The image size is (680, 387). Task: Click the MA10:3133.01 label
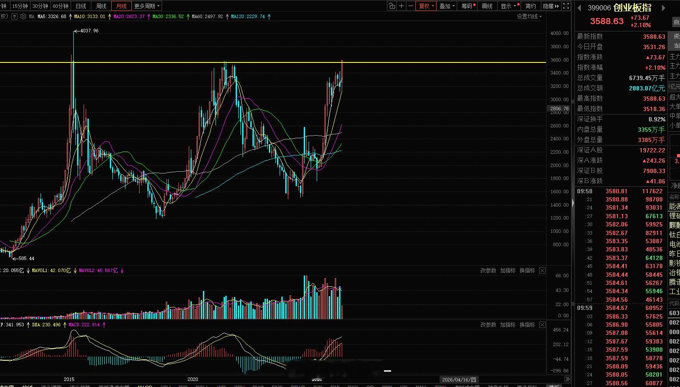point(90,16)
